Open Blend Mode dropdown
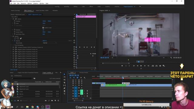Screen dimensions: 194x109 [50, 43]
